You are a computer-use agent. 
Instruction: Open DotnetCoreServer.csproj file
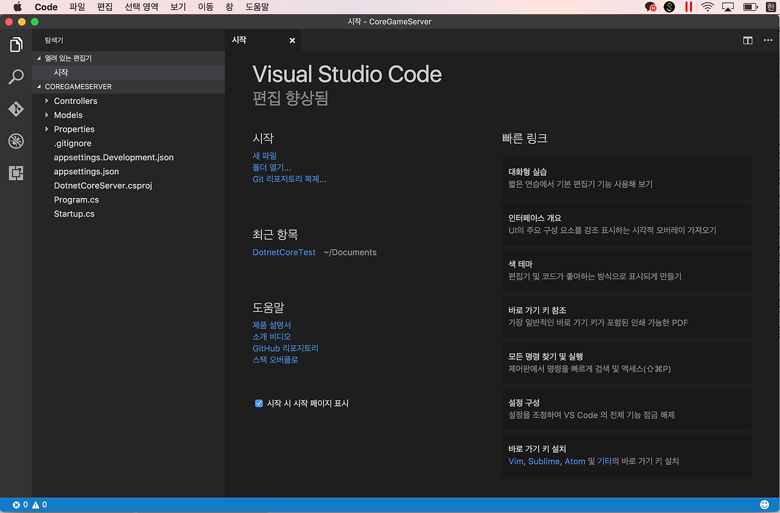pyautogui.click(x=129, y=186)
